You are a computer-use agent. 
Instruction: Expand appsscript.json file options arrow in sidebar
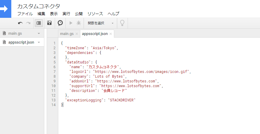pyautogui.click(x=39, y=42)
